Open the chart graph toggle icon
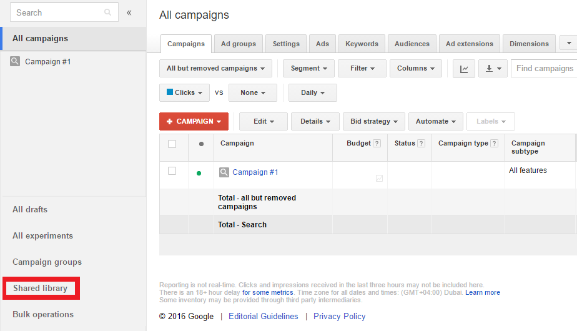This screenshot has width=577, height=331. pos(464,69)
